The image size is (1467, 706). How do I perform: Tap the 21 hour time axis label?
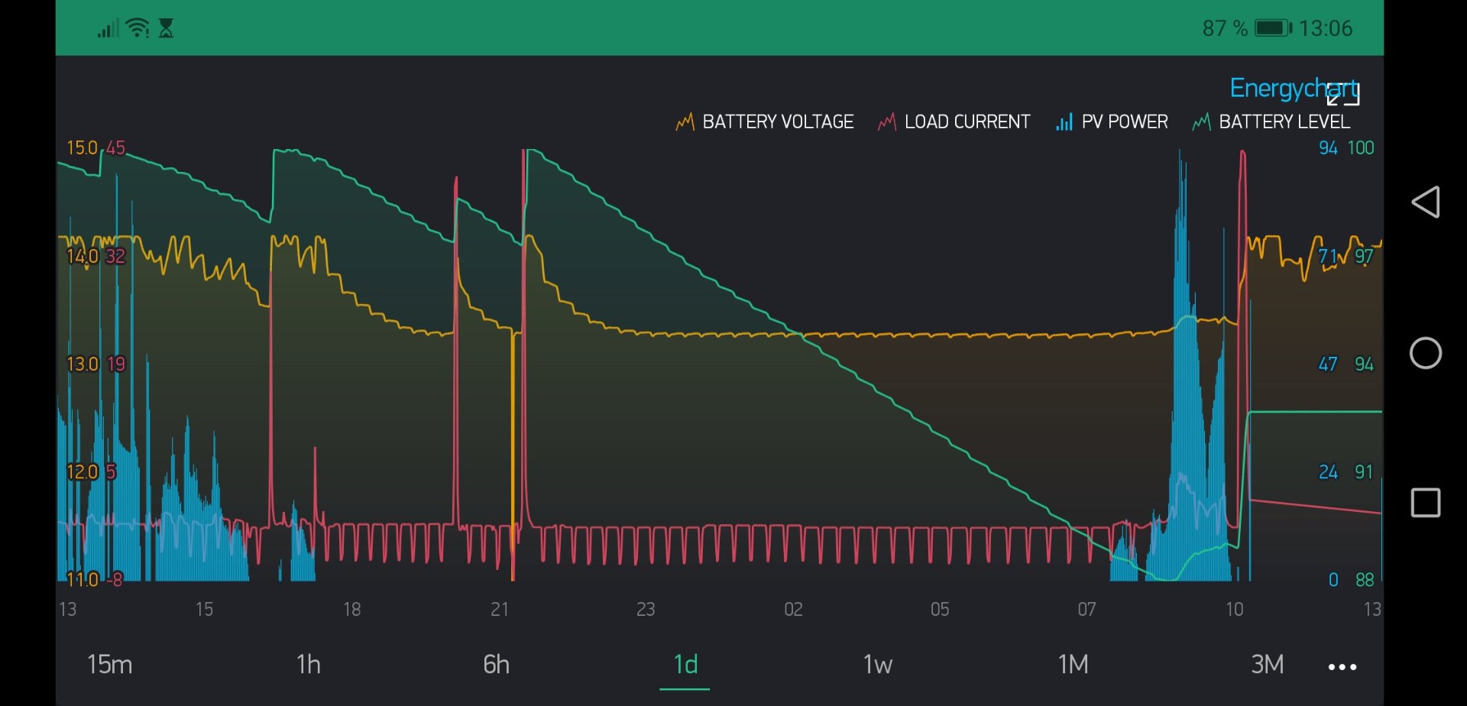tap(499, 609)
